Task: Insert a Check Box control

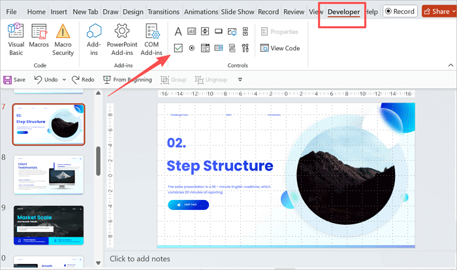Action: [178, 48]
